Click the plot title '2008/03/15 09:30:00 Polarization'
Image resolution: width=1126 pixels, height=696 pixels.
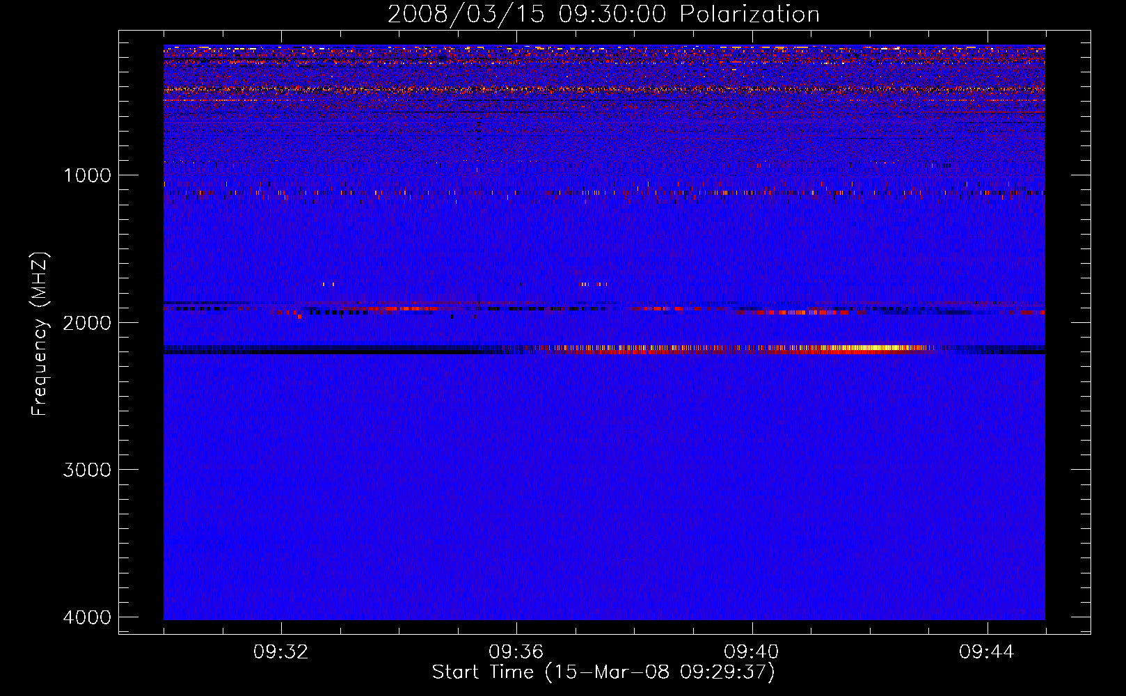point(603,15)
